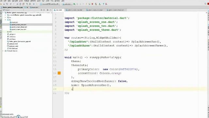Select main.dart in the project tree
The height and width of the screenshot is (118, 209).
click(15, 22)
